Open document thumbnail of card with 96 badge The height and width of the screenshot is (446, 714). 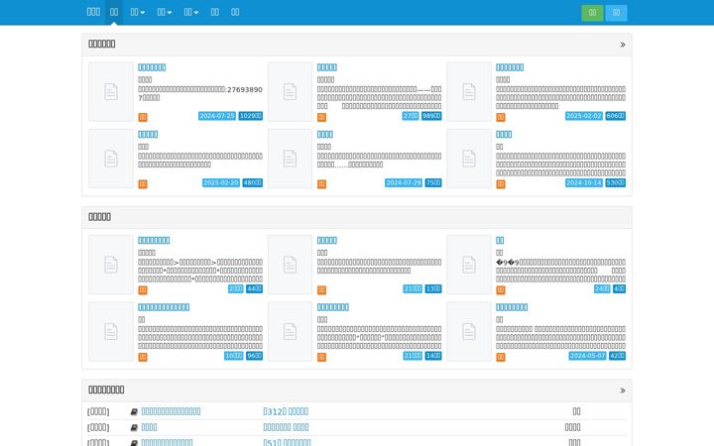pos(111,331)
